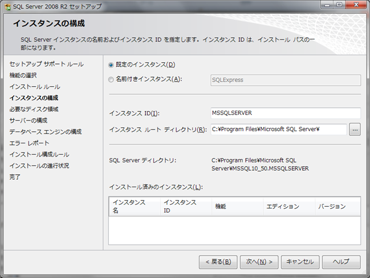Screen dimensions: 370x278
Task: Click the SQL Server ディレクトリ path text
Action: pos(260,164)
